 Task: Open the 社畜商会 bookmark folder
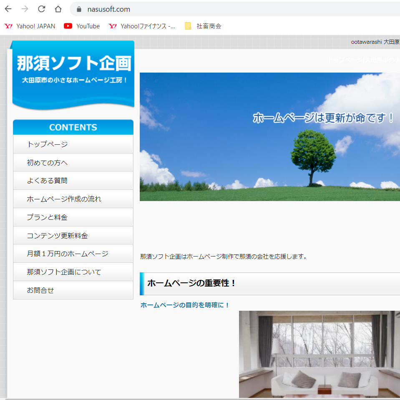[203, 26]
